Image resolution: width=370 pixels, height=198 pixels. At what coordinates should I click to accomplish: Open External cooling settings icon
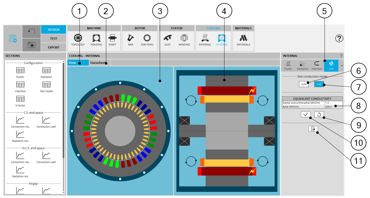(205, 38)
